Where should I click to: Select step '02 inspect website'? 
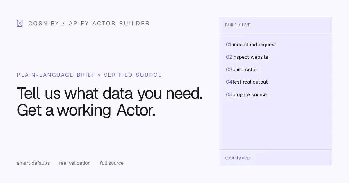(247, 57)
